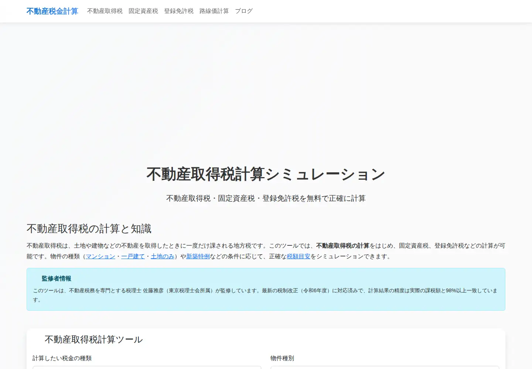Click the 新築特例 hyperlink
Viewport: 532px width, 369px height.
click(x=198, y=256)
